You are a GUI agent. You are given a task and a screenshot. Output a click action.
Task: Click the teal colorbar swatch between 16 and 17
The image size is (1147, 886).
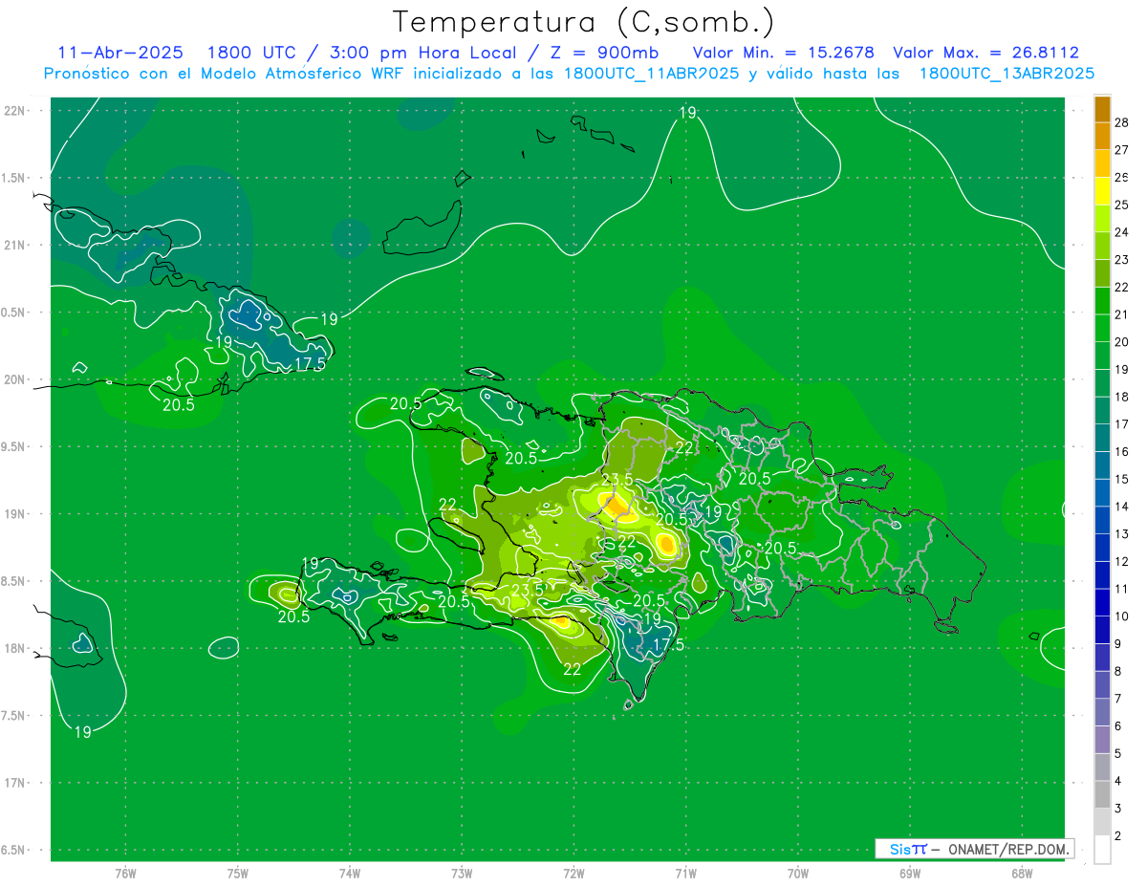coord(1102,438)
